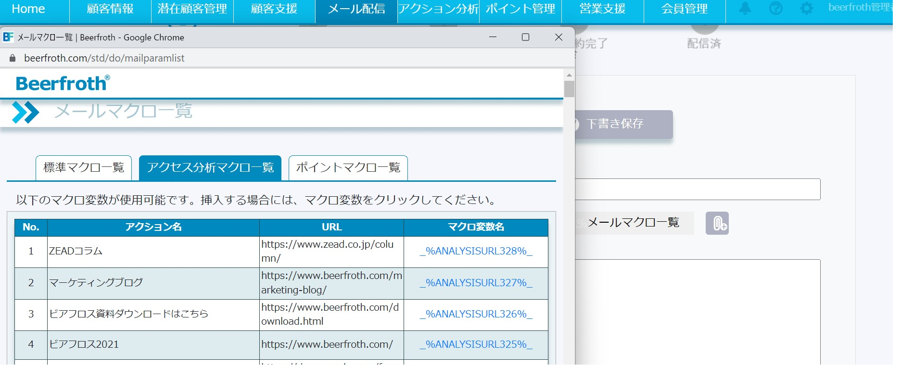Insert macro _%ANALYSISURL328%_
This screenshot has width=901, height=367.
pyautogui.click(x=476, y=251)
